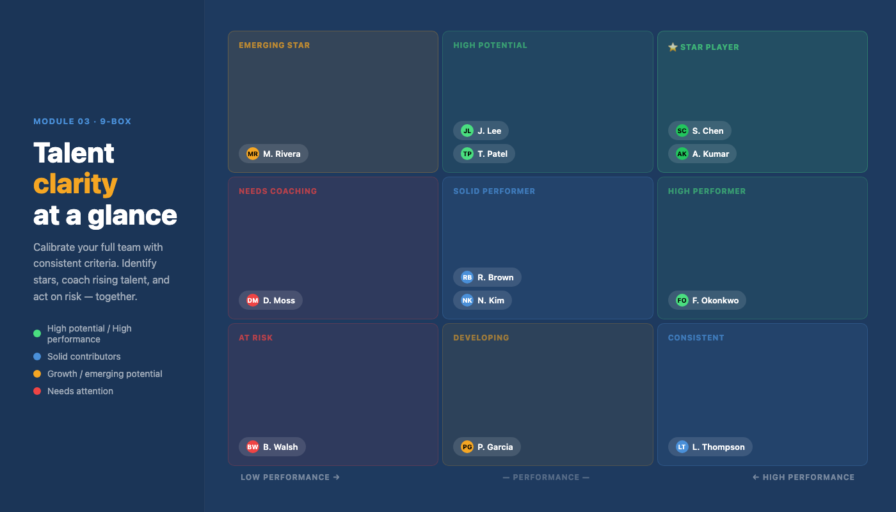The height and width of the screenshot is (512, 896).
Task: Click the MODULE 03 · 9-BOX label
Action: 83,122
